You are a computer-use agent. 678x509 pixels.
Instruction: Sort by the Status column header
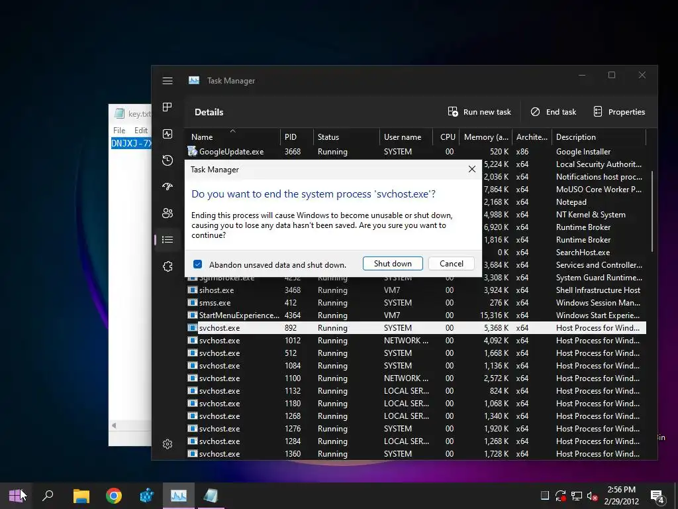(346, 137)
